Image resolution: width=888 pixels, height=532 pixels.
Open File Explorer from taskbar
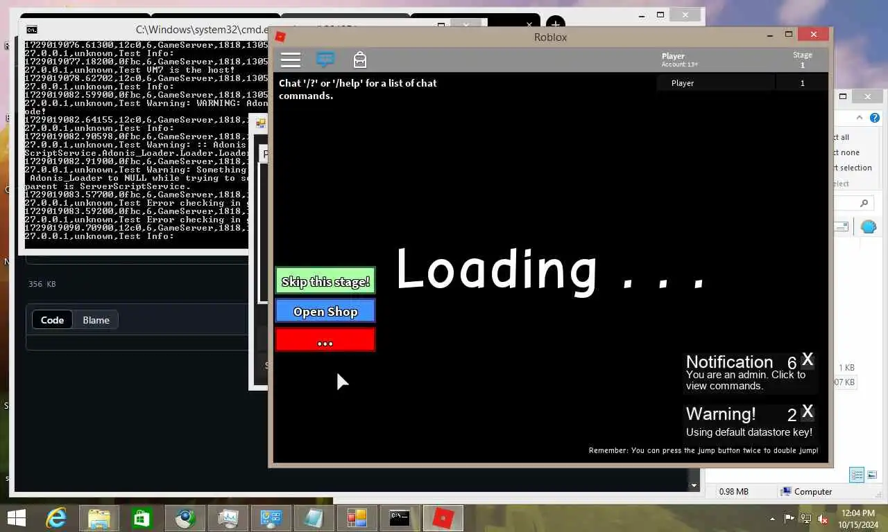[99, 518]
